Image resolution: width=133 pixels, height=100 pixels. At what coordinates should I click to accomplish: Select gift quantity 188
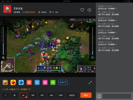click(33, 95)
